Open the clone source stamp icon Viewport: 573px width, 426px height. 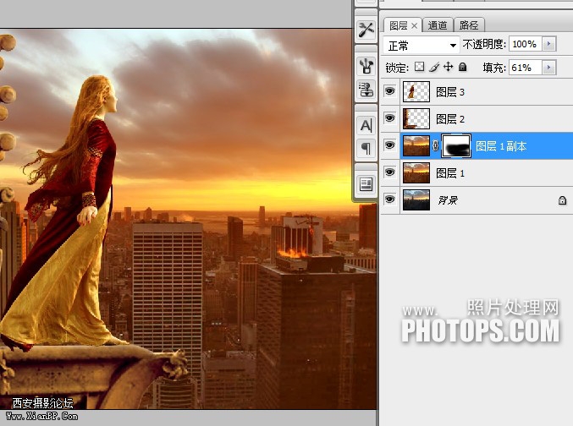[366, 89]
